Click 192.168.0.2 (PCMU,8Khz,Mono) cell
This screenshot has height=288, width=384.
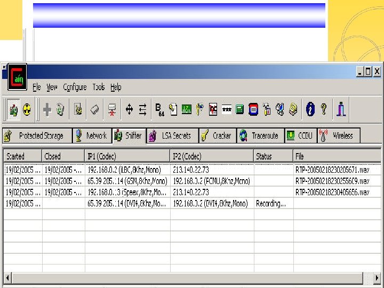212,181
